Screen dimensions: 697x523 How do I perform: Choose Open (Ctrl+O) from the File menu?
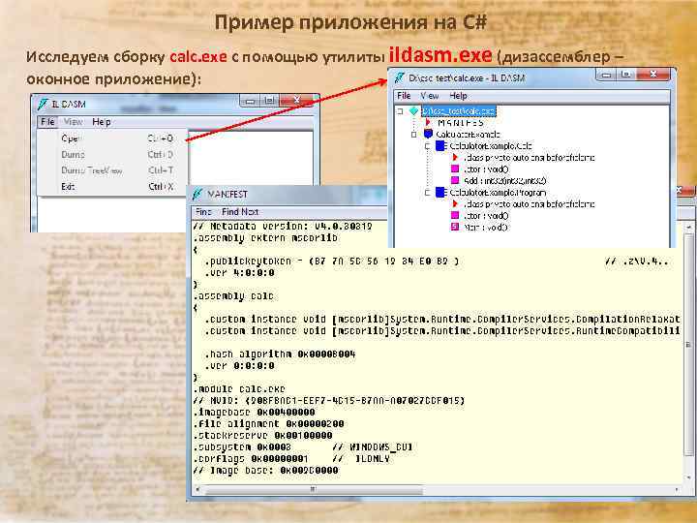(117, 138)
